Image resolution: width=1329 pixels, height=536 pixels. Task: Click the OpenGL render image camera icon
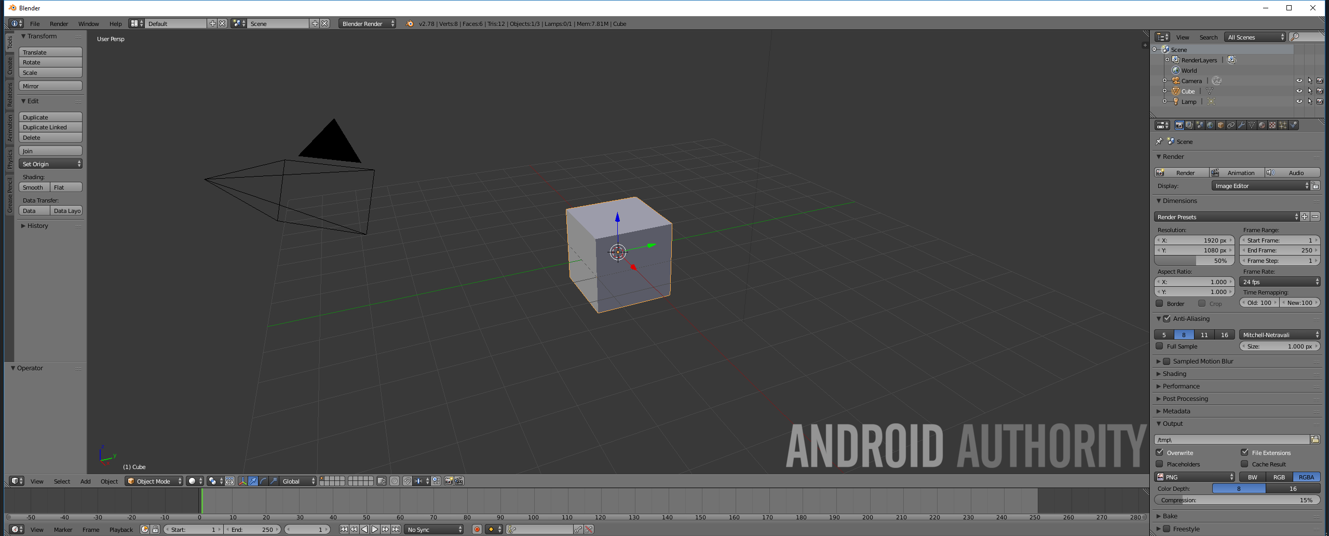[x=449, y=481]
